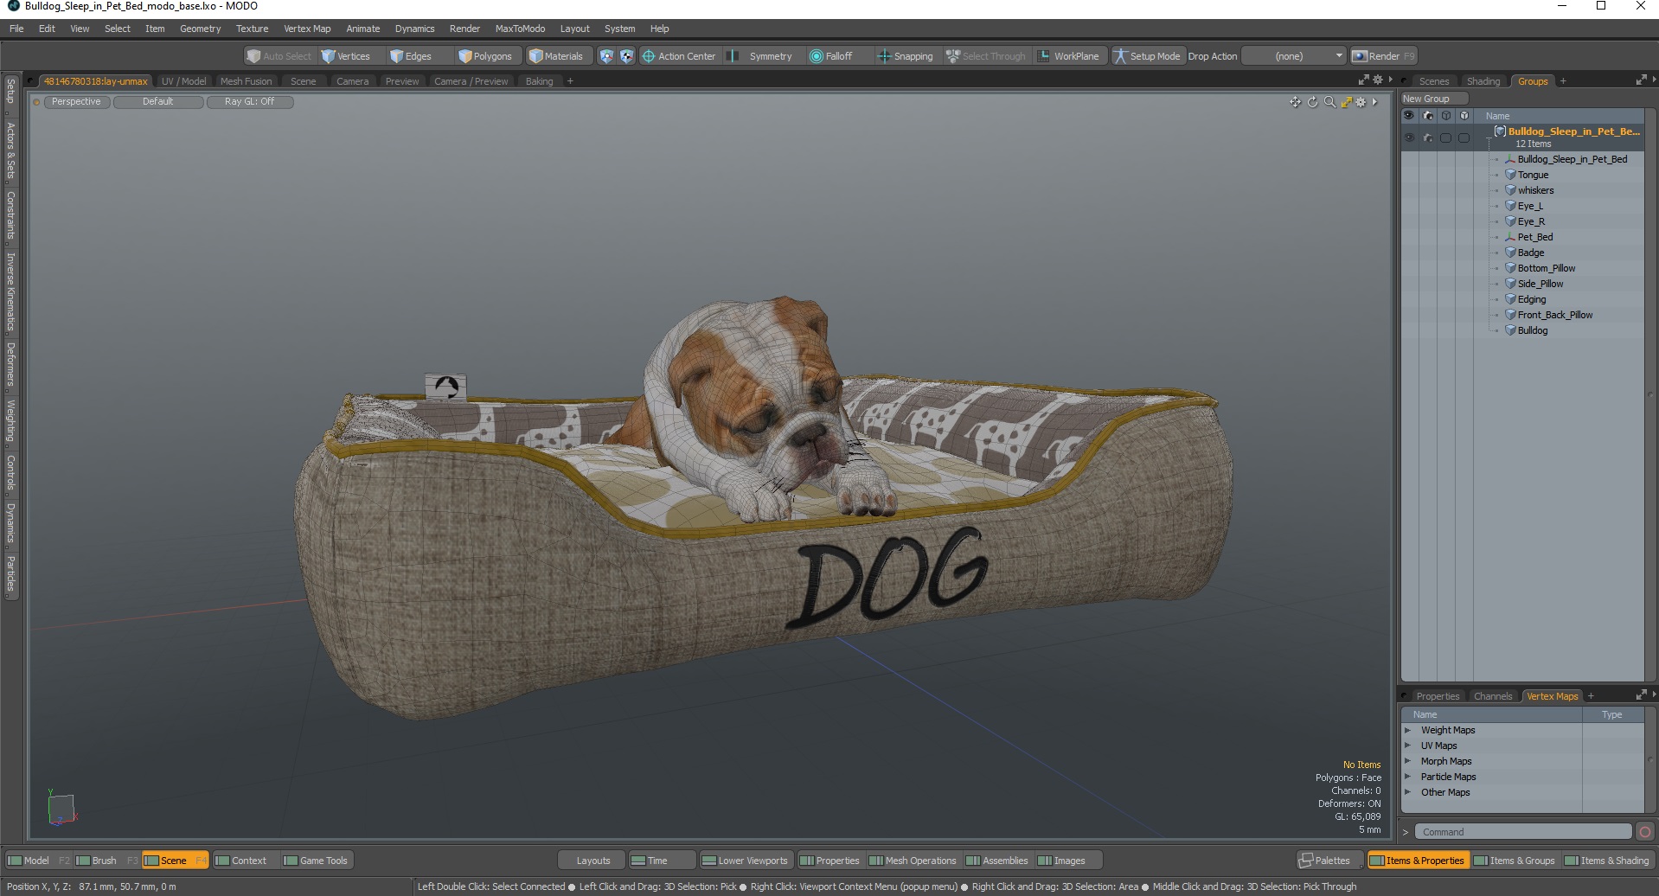This screenshot has height=896, width=1659.
Task: Open the Deformers side tab
Action: (x=10, y=363)
